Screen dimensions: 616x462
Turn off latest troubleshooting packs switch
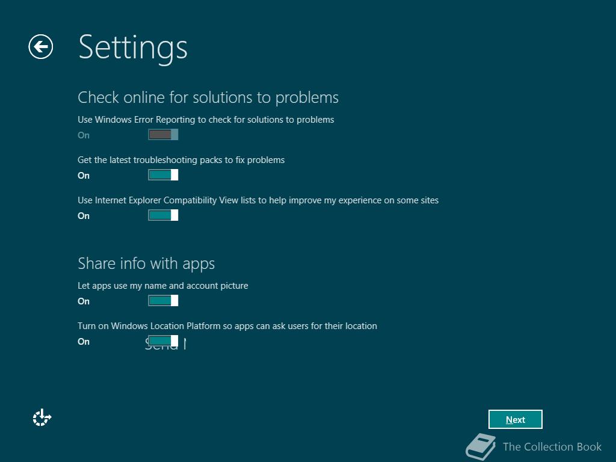(163, 175)
